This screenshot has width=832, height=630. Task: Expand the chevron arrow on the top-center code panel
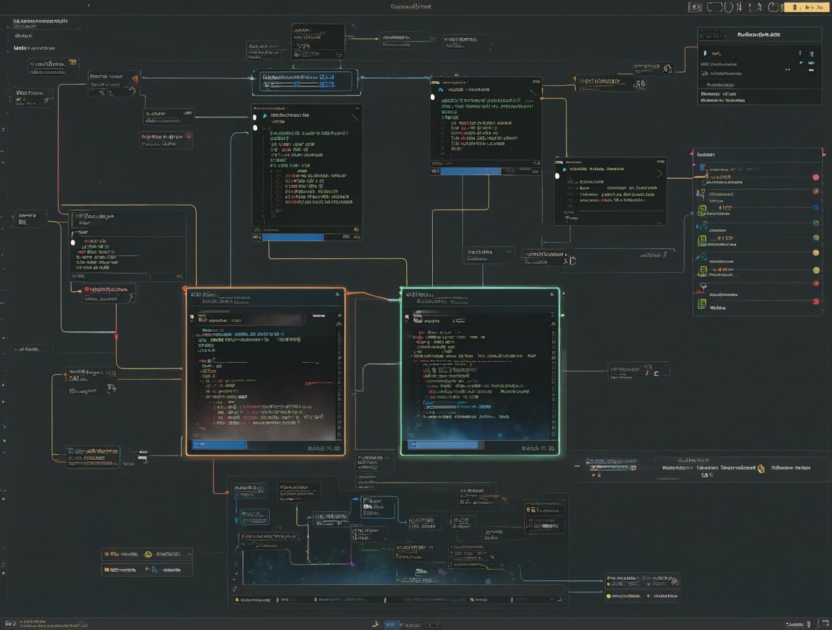[354, 118]
